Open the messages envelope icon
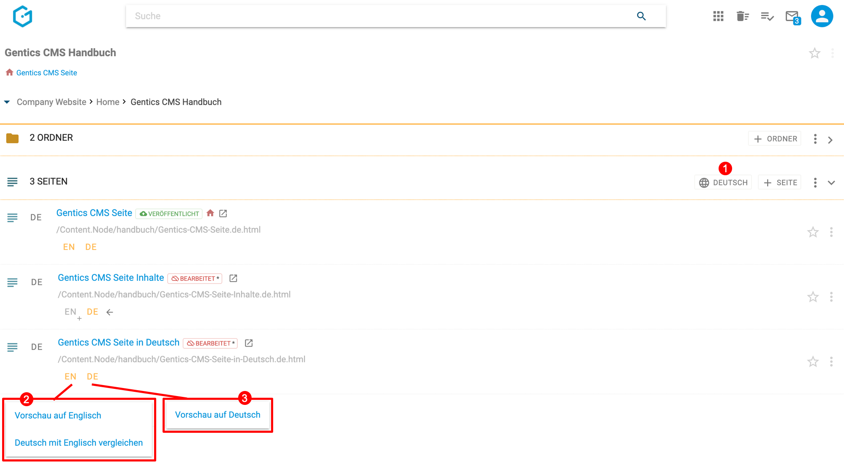The width and height of the screenshot is (844, 475). point(792,17)
